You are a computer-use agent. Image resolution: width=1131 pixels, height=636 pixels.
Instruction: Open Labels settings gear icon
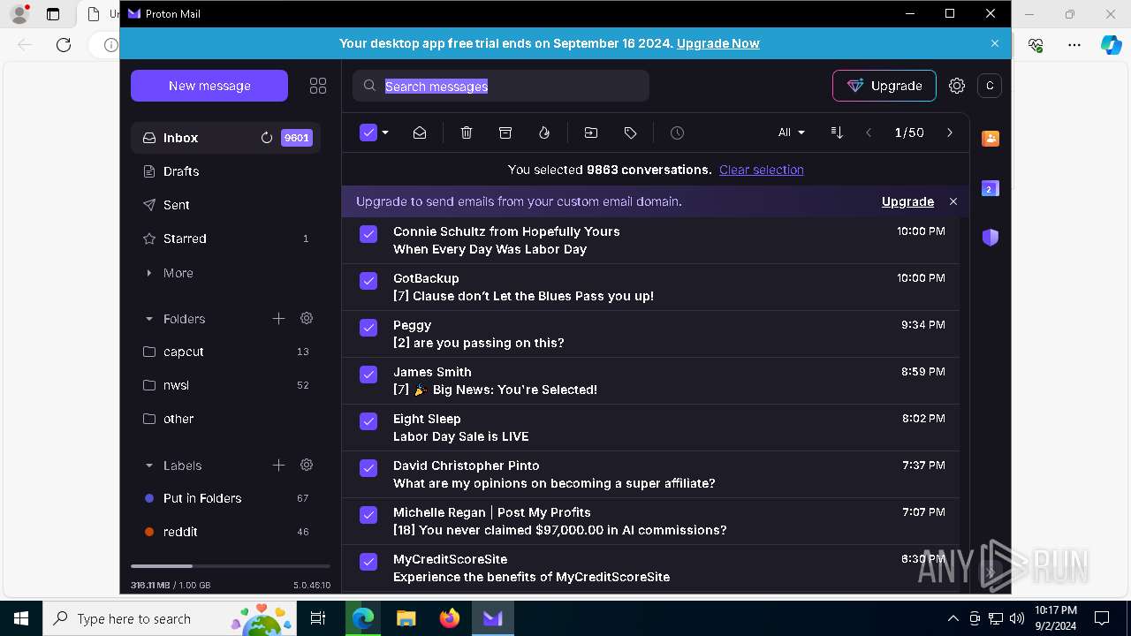pos(307,465)
